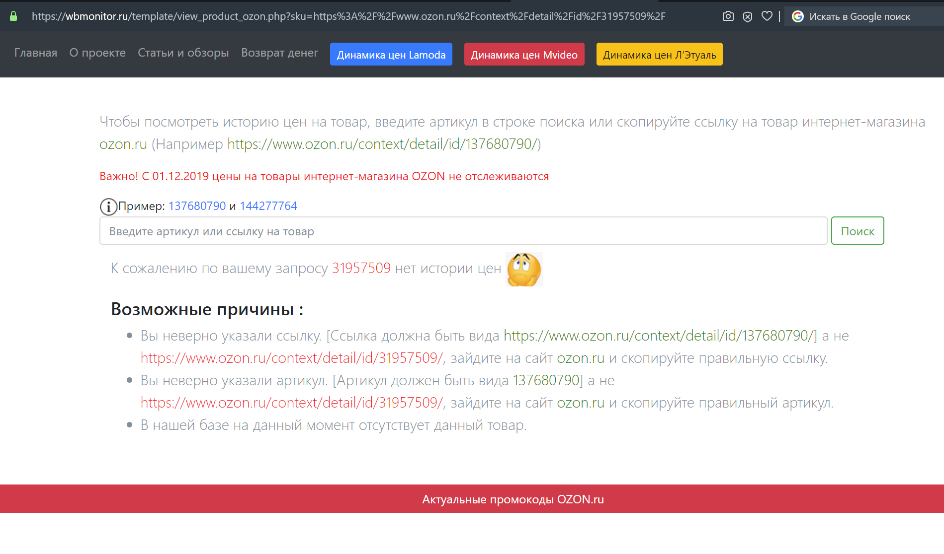This screenshot has width=944, height=554.
Task: Click the Динамика цен Л'Этуаль button
Action: pyautogui.click(x=659, y=54)
